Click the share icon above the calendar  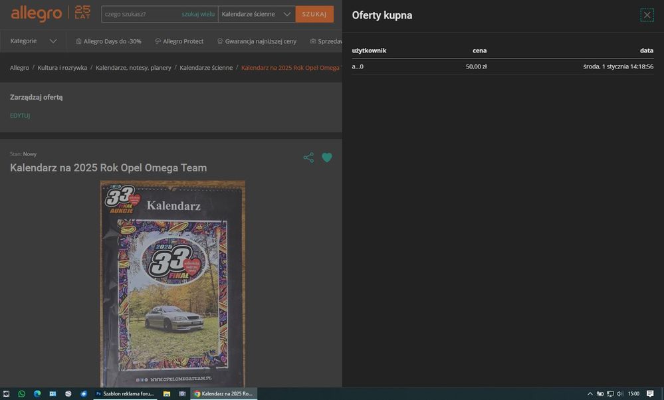click(308, 157)
